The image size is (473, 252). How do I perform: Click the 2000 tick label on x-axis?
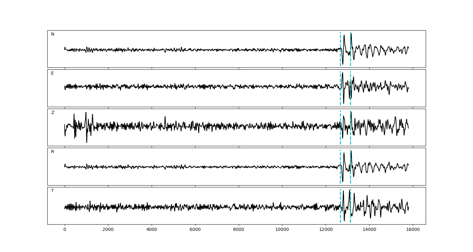[x=108, y=230]
